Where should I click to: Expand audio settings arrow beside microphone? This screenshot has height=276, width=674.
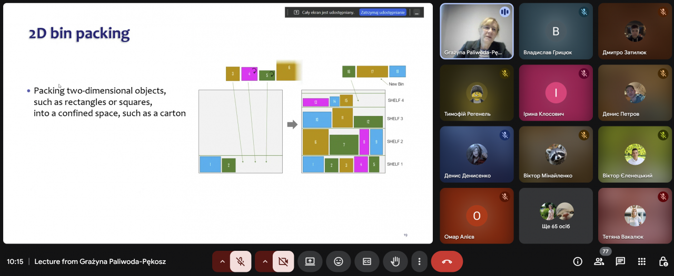click(222, 261)
